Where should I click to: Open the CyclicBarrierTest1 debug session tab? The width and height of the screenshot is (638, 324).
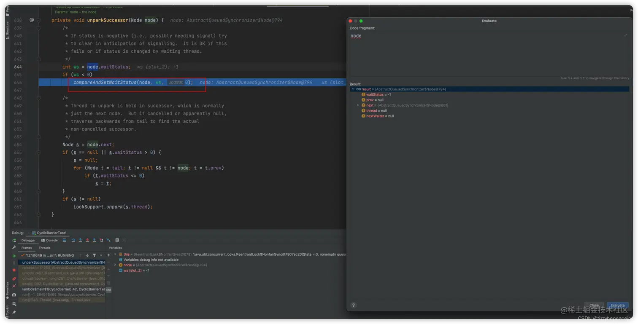49,233
